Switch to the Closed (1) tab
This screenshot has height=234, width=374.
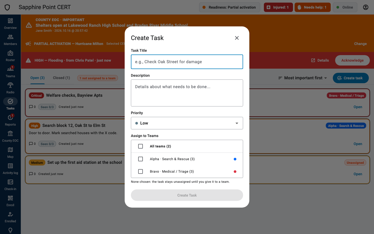(x=61, y=78)
